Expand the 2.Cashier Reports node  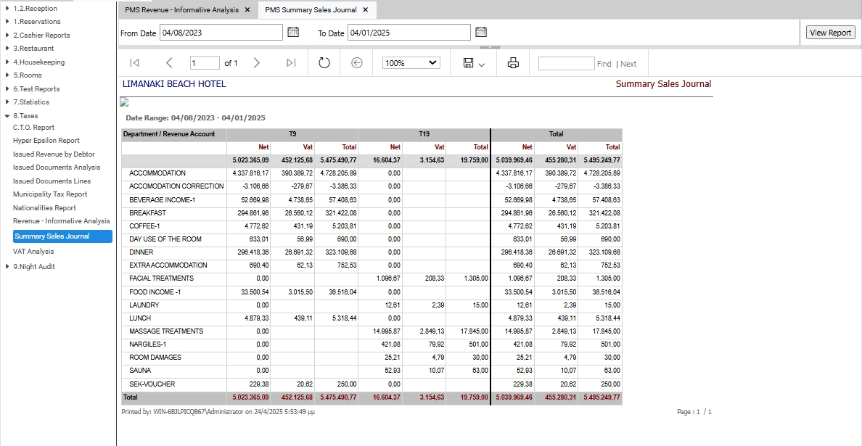[x=7, y=35]
